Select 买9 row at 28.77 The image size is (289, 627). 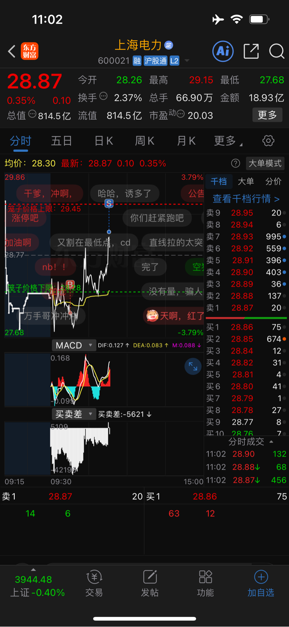[x=246, y=422]
